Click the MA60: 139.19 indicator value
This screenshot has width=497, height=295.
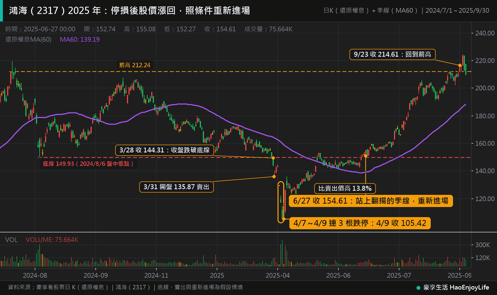click(x=80, y=39)
